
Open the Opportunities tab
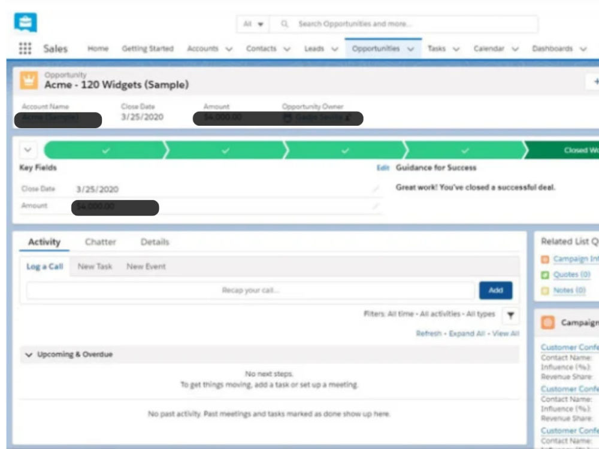(x=376, y=48)
